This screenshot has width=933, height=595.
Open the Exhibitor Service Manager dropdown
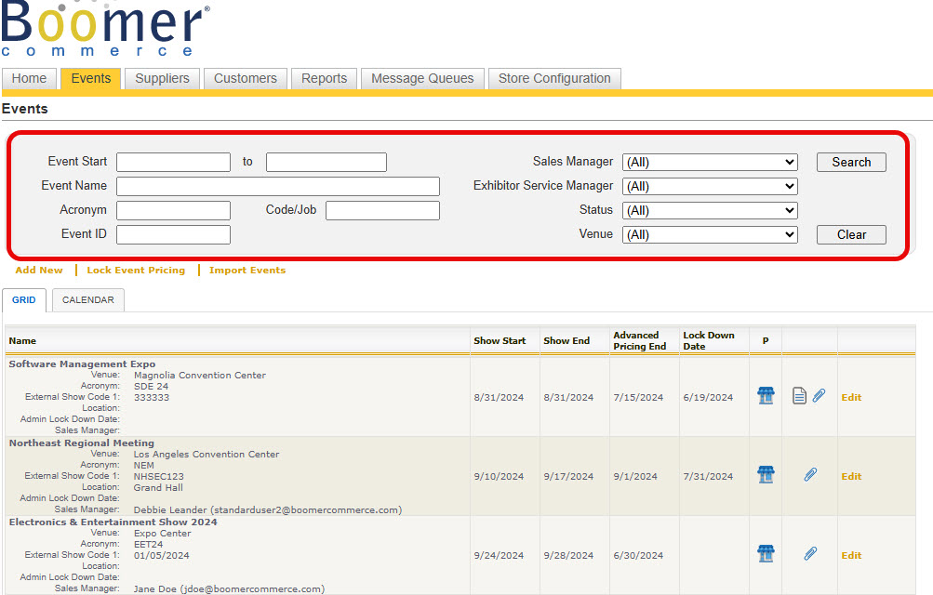709,186
